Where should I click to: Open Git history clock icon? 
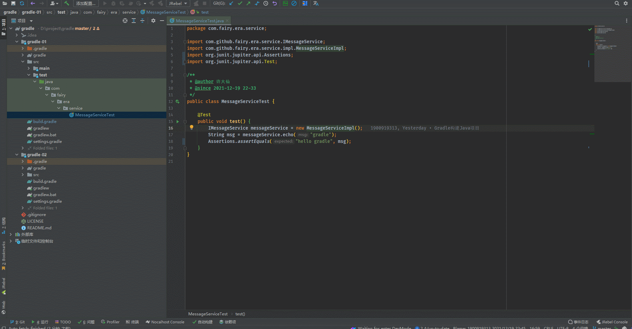pos(266,3)
